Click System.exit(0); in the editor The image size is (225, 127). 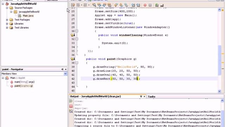pos(115,43)
